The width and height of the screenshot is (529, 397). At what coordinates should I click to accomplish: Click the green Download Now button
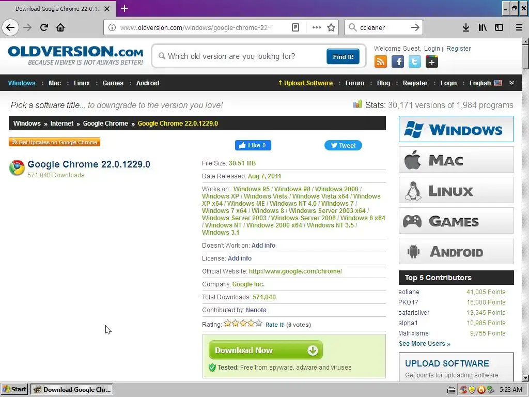(266, 350)
